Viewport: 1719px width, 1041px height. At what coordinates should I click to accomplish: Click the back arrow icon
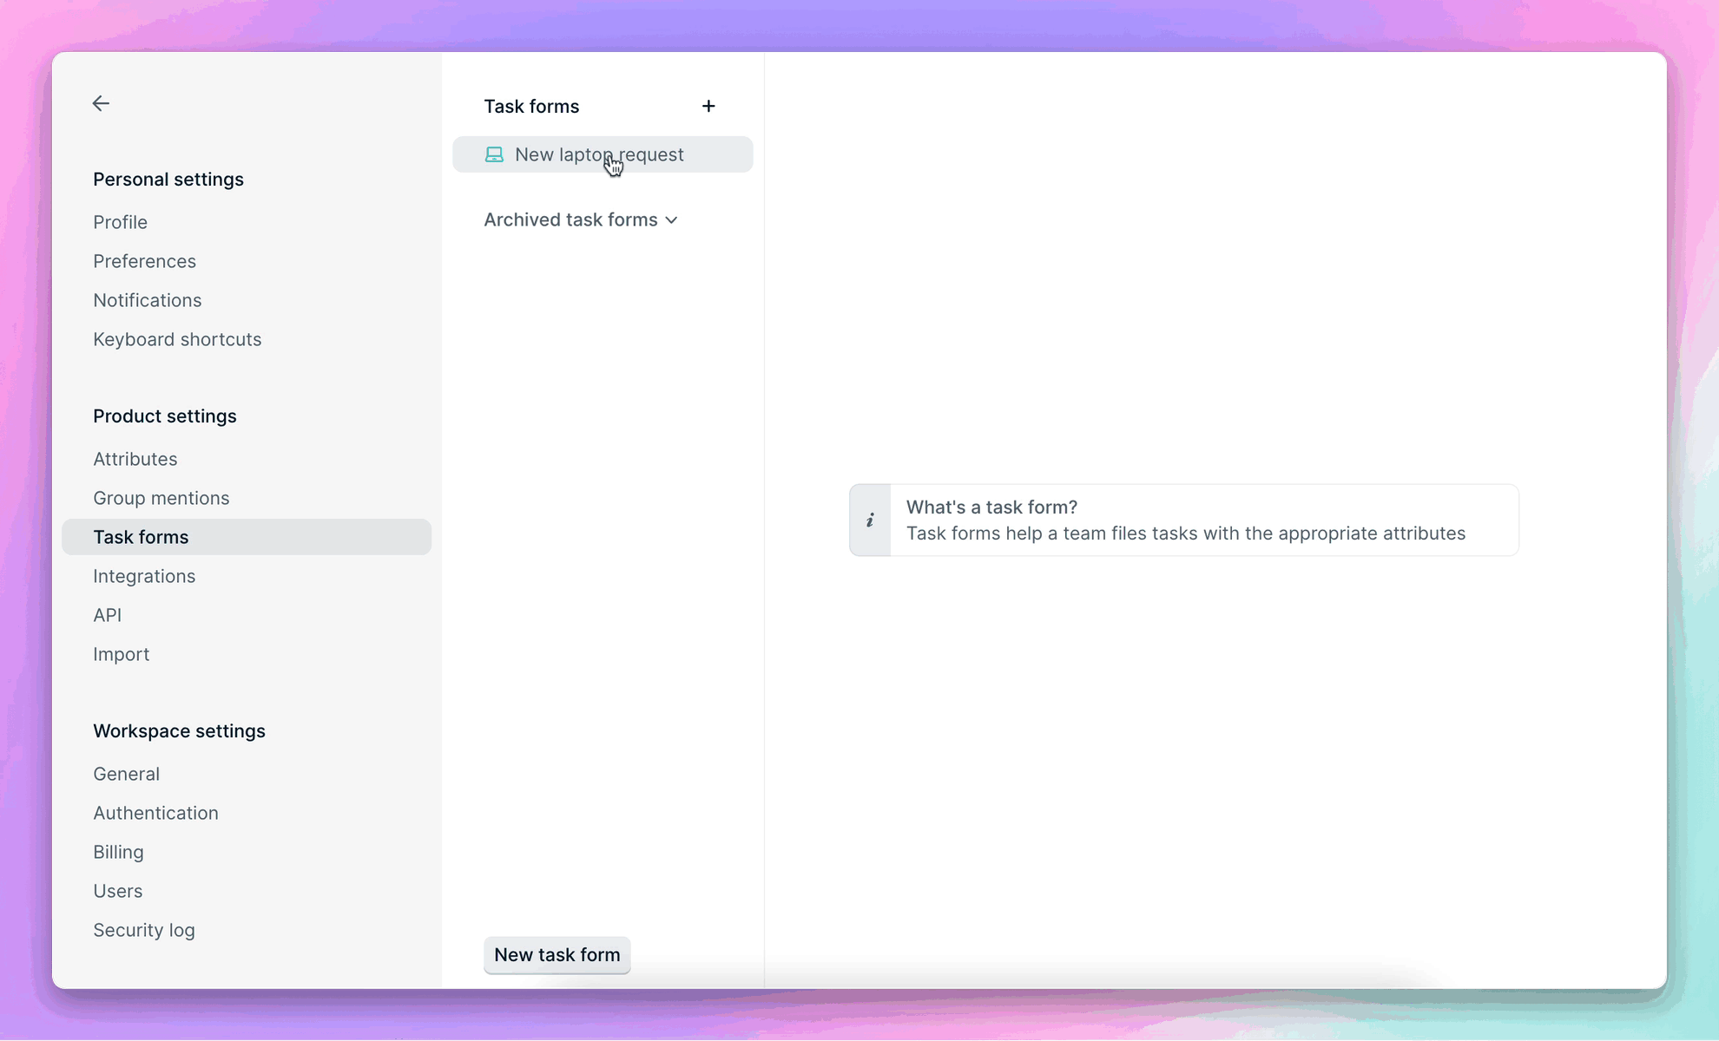pos(101,103)
